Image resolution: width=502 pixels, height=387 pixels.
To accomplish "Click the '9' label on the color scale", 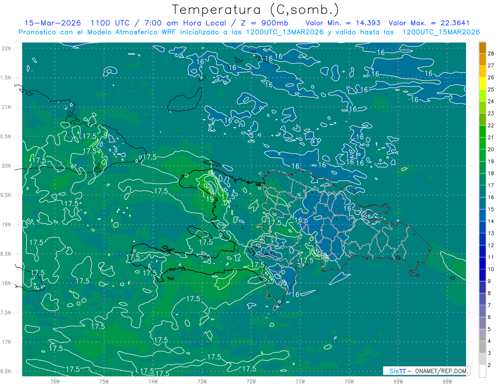I will pyautogui.click(x=489, y=281).
